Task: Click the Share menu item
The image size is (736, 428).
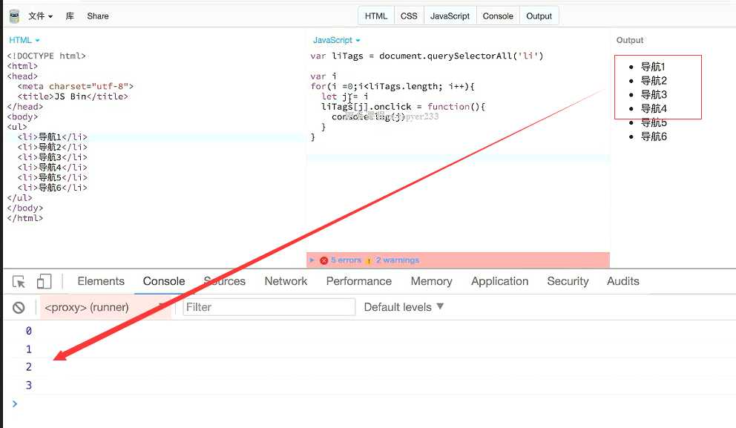Action: coord(98,16)
